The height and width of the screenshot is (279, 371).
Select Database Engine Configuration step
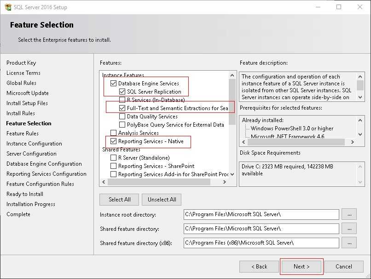(x=44, y=164)
